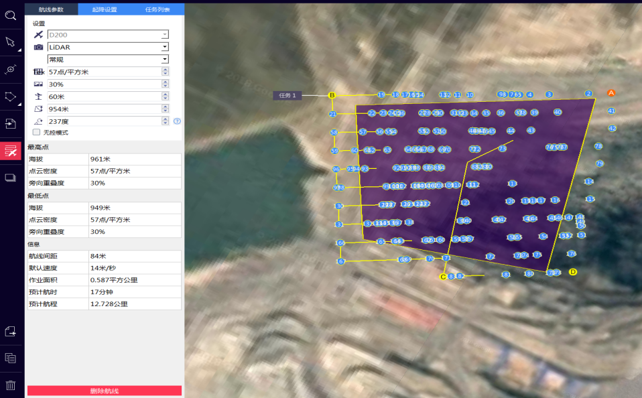Switch to the 航线参数 tab

(51, 9)
